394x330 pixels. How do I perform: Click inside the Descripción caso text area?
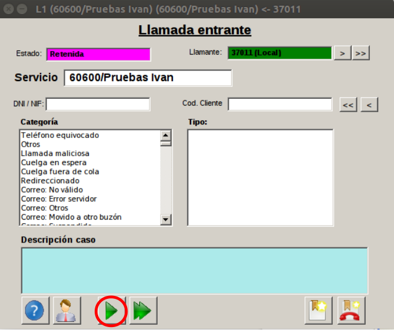195,271
